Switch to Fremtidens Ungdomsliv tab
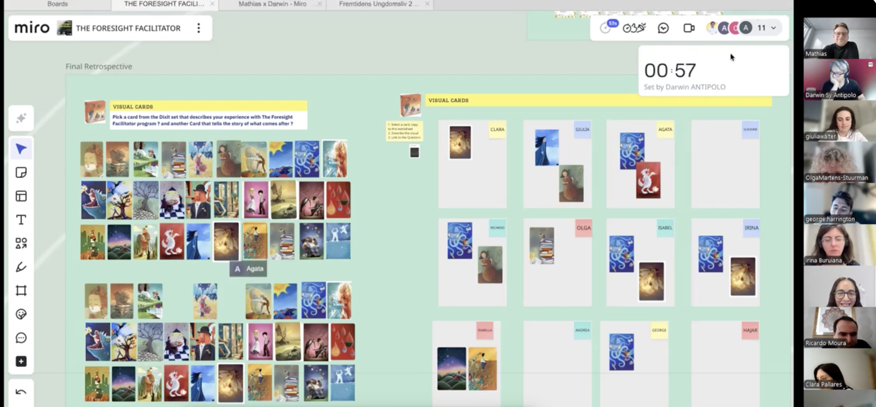 pyautogui.click(x=379, y=4)
